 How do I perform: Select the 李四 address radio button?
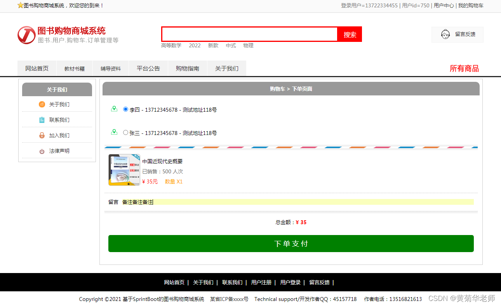125,109
